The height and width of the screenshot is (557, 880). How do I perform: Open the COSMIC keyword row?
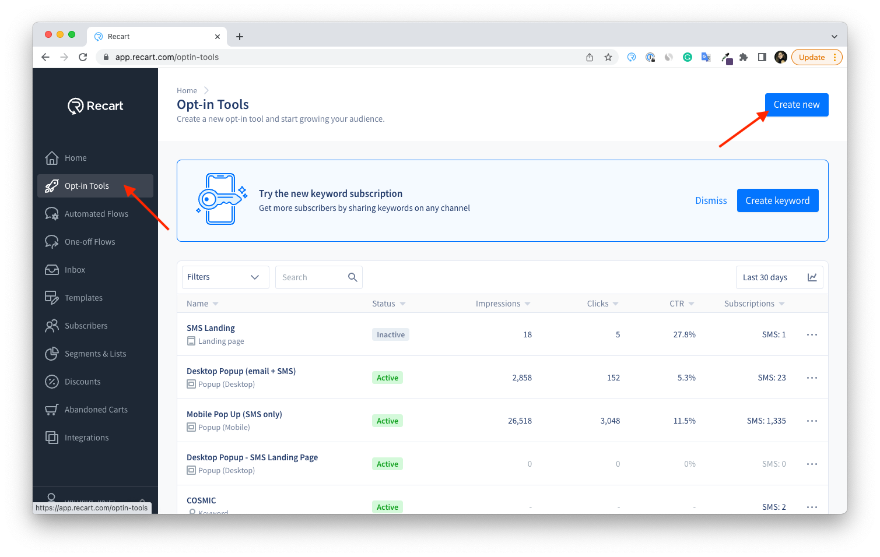[x=201, y=500]
